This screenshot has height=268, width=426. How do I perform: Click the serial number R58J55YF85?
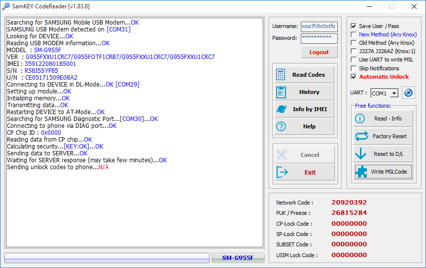[41, 71]
